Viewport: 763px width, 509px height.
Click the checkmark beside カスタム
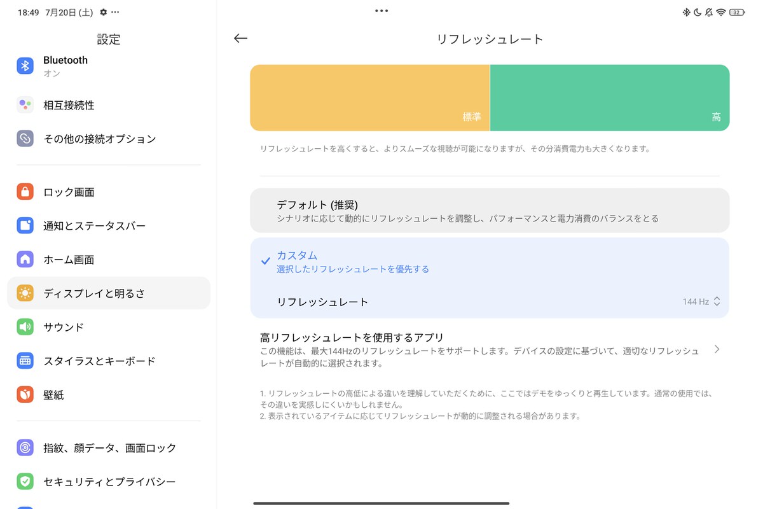click(266, 261)
